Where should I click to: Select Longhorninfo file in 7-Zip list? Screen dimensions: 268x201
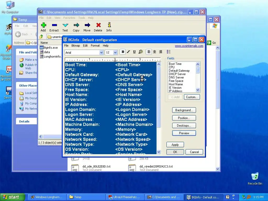(x=51, y=57)
